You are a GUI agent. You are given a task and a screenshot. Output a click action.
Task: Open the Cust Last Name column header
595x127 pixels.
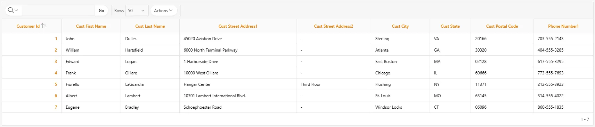[x=150, y=26]
